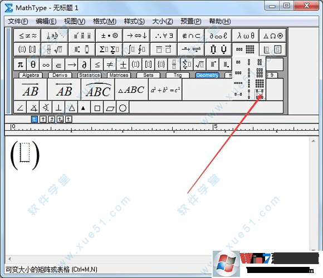Open the fence templates palette
This screenshot has height=278, width=323.
point(27,49)
